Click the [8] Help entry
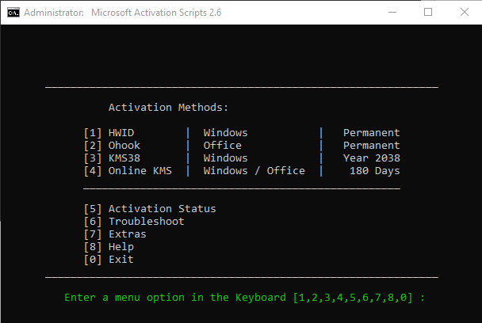Screen dimensions: 482x323 pyautogui.click(x=108, y=247)
